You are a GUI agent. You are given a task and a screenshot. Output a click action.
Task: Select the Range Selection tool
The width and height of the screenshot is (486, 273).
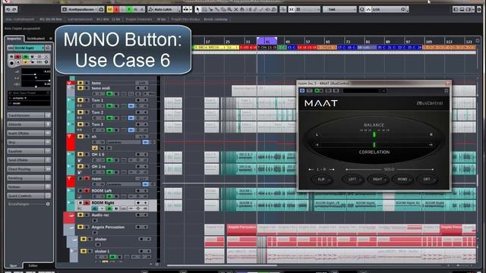click(204, 10)
